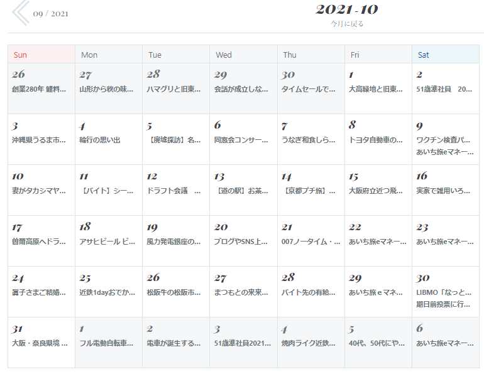Open the post ハマグリと旧東...
Screen dimensions: 484x372
coord(173,89)
